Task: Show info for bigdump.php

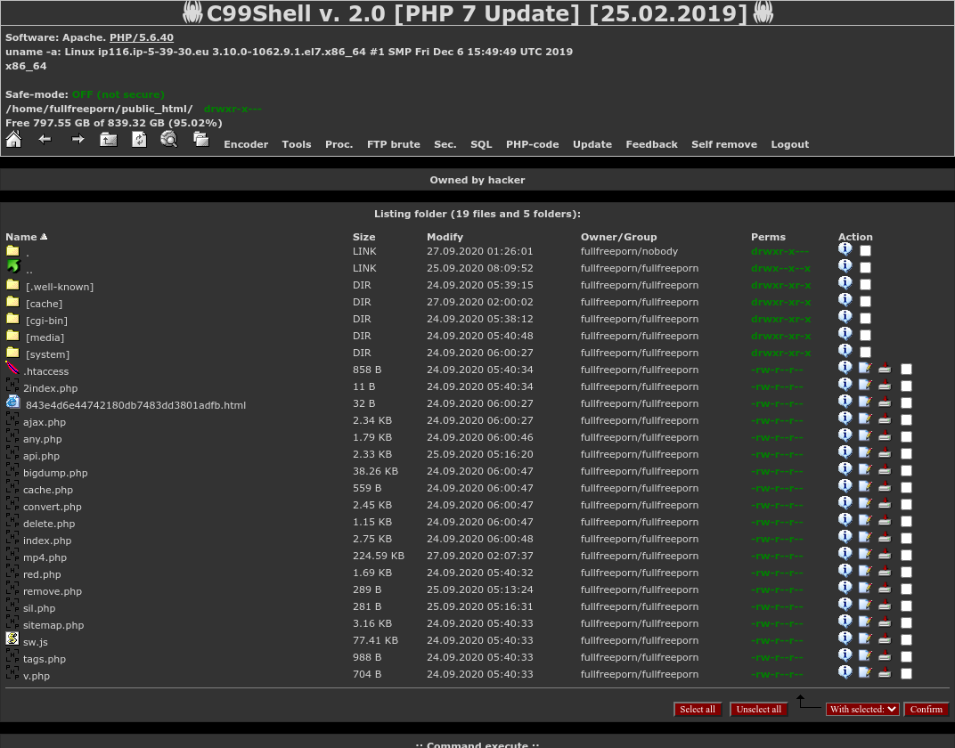Action: (845, 468)
